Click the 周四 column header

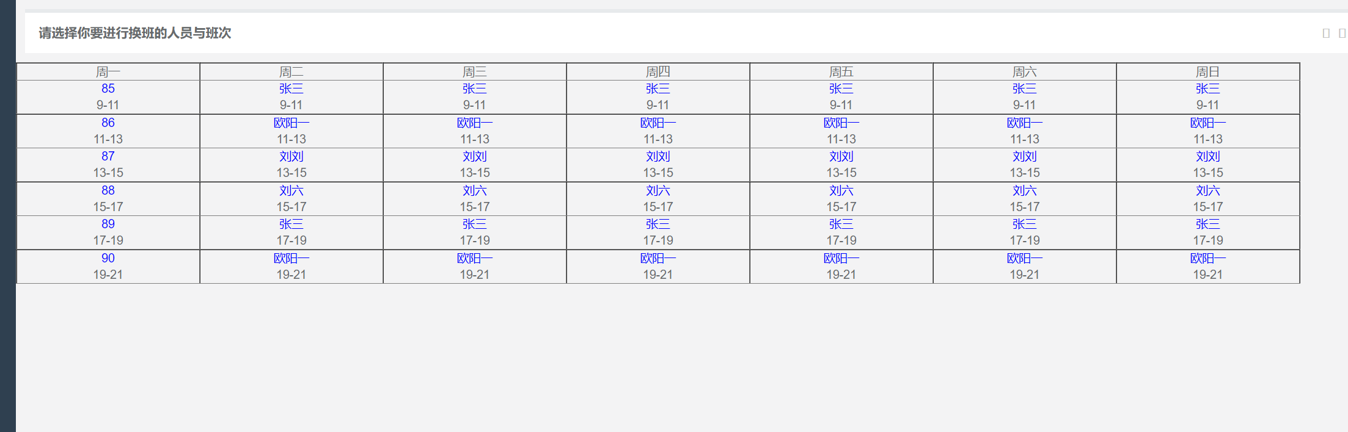coord(658,72)
